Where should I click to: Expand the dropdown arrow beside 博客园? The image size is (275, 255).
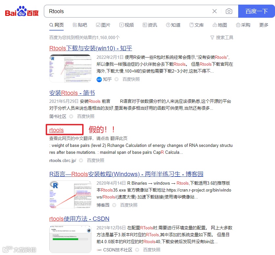114,205
